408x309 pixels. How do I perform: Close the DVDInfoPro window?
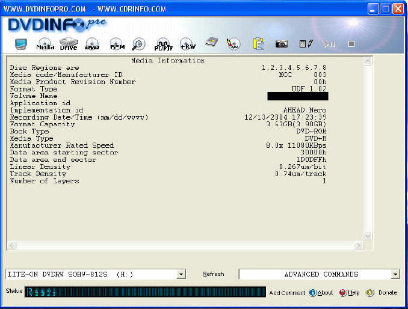[x=398, y=9]
